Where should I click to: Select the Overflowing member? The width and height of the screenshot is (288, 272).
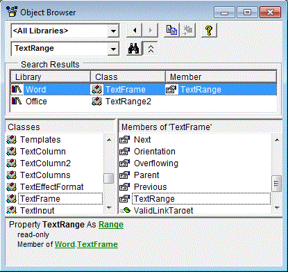pyautogui.click(x=156, y=163)
